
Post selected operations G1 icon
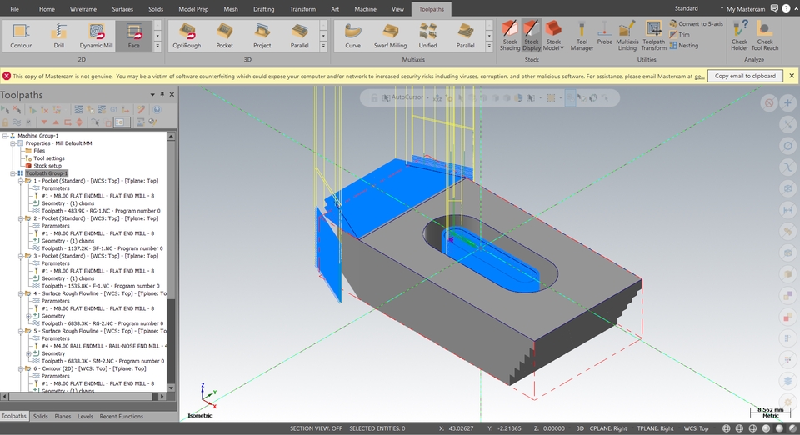[x=113, y=110]
